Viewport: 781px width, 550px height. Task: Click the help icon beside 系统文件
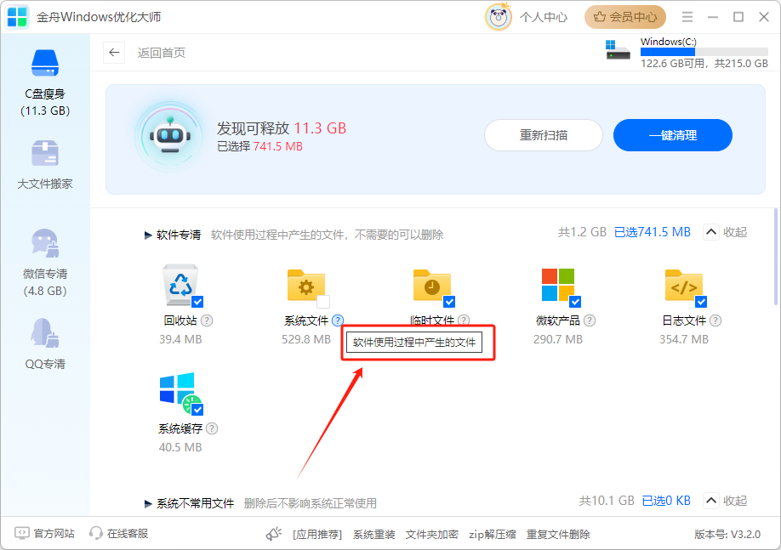tap(338, 320)
